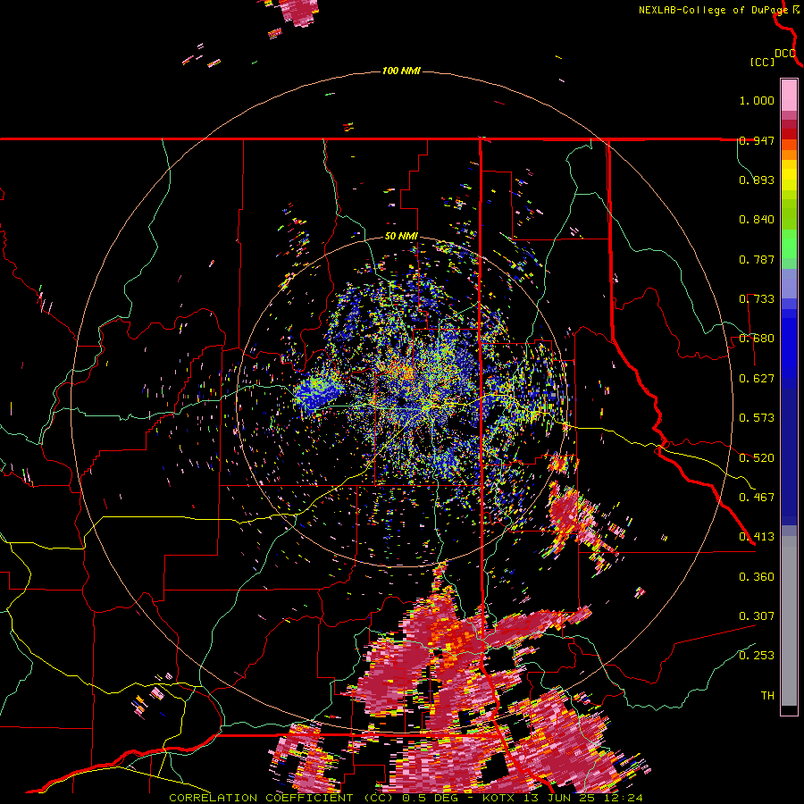Click the 0.733 color scale value
804x804 pixels.
(x=757, y=299)
